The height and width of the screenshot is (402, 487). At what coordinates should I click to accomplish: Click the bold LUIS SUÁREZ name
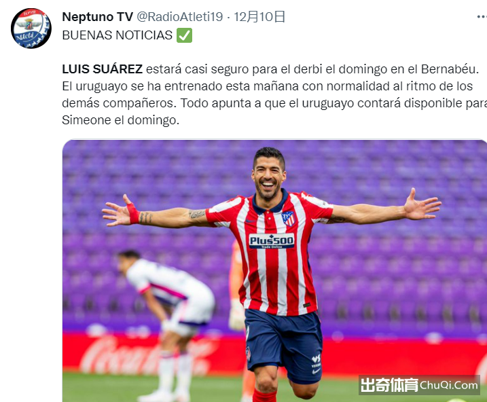point(102,69)
